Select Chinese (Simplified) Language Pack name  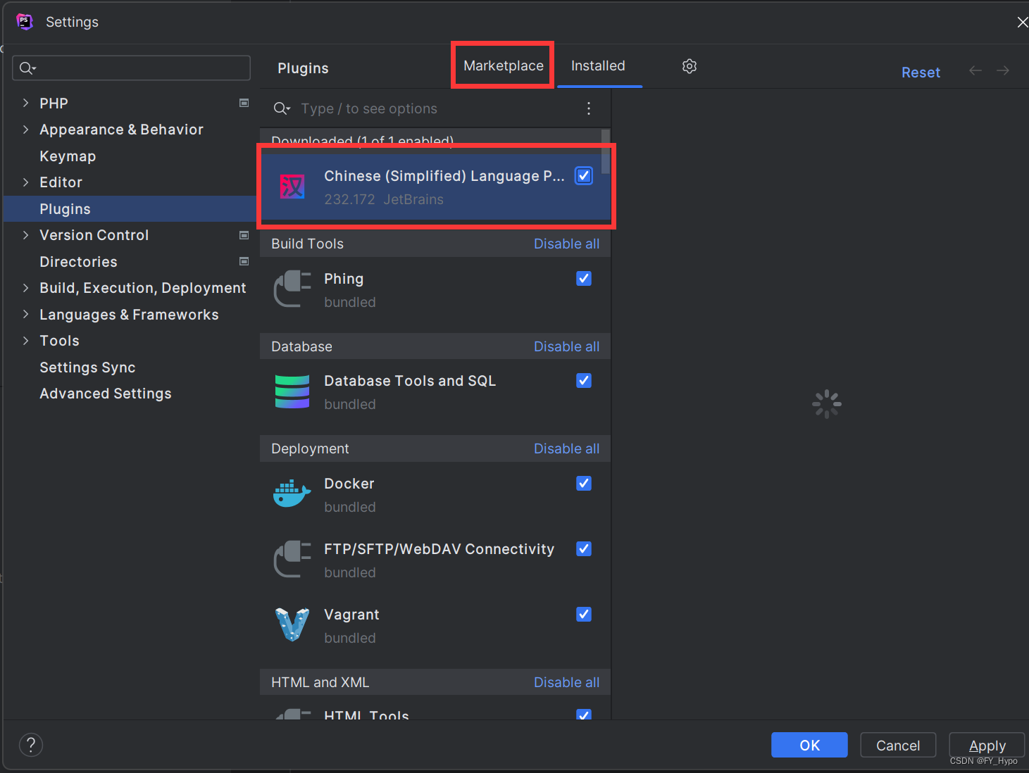[x=444, y=176]
